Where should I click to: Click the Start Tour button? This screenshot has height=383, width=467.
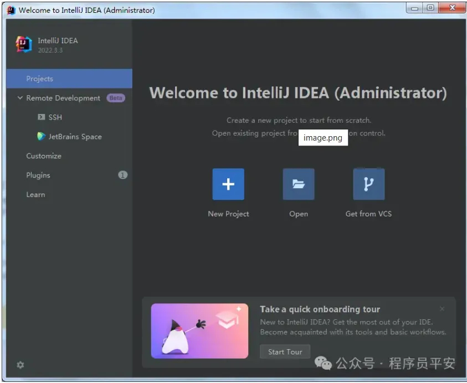[285, 352]
